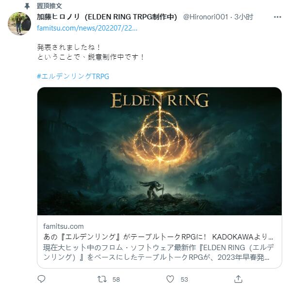Open the share upload icon
Image resolution: width=289 pixels, height=286 pixels.
(238, 279)
